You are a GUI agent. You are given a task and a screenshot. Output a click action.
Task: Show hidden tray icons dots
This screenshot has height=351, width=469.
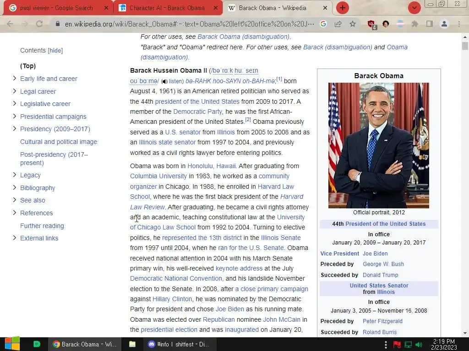tap(386, 345)
